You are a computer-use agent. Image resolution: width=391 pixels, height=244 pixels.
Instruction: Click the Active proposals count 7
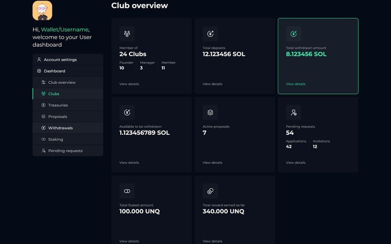[x=204, y=133]
